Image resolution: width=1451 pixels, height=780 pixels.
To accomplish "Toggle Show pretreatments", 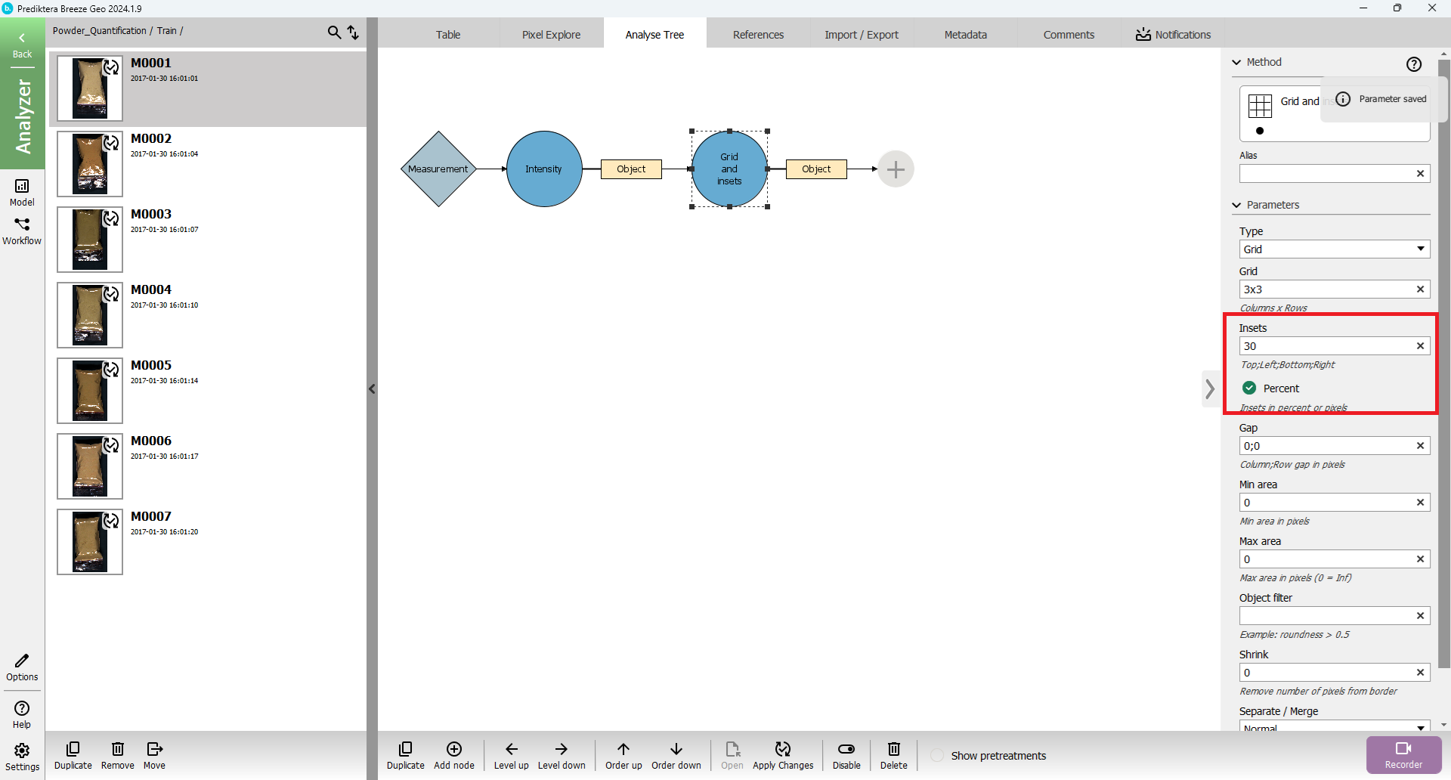I will click(x=937, y=756).
